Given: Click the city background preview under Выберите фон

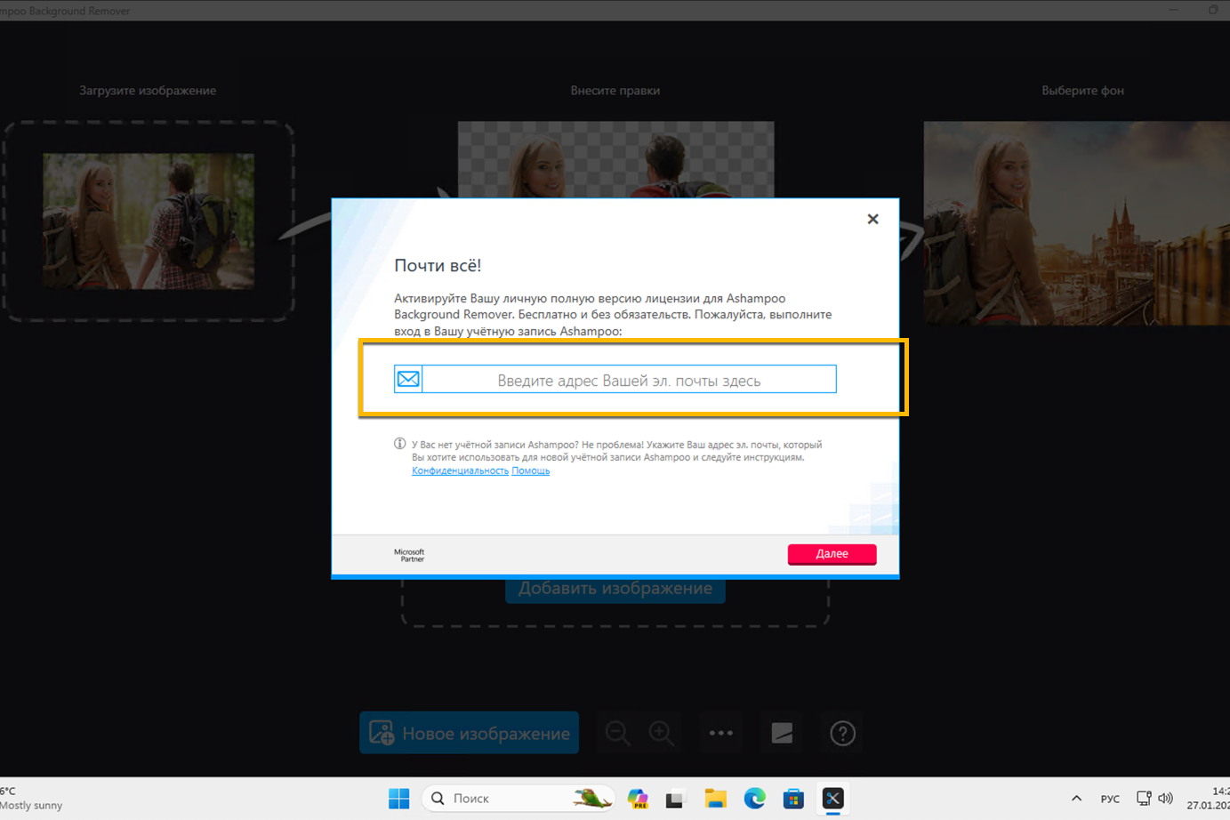Looking at the screenshot, I should click(x=1077, y=222).
